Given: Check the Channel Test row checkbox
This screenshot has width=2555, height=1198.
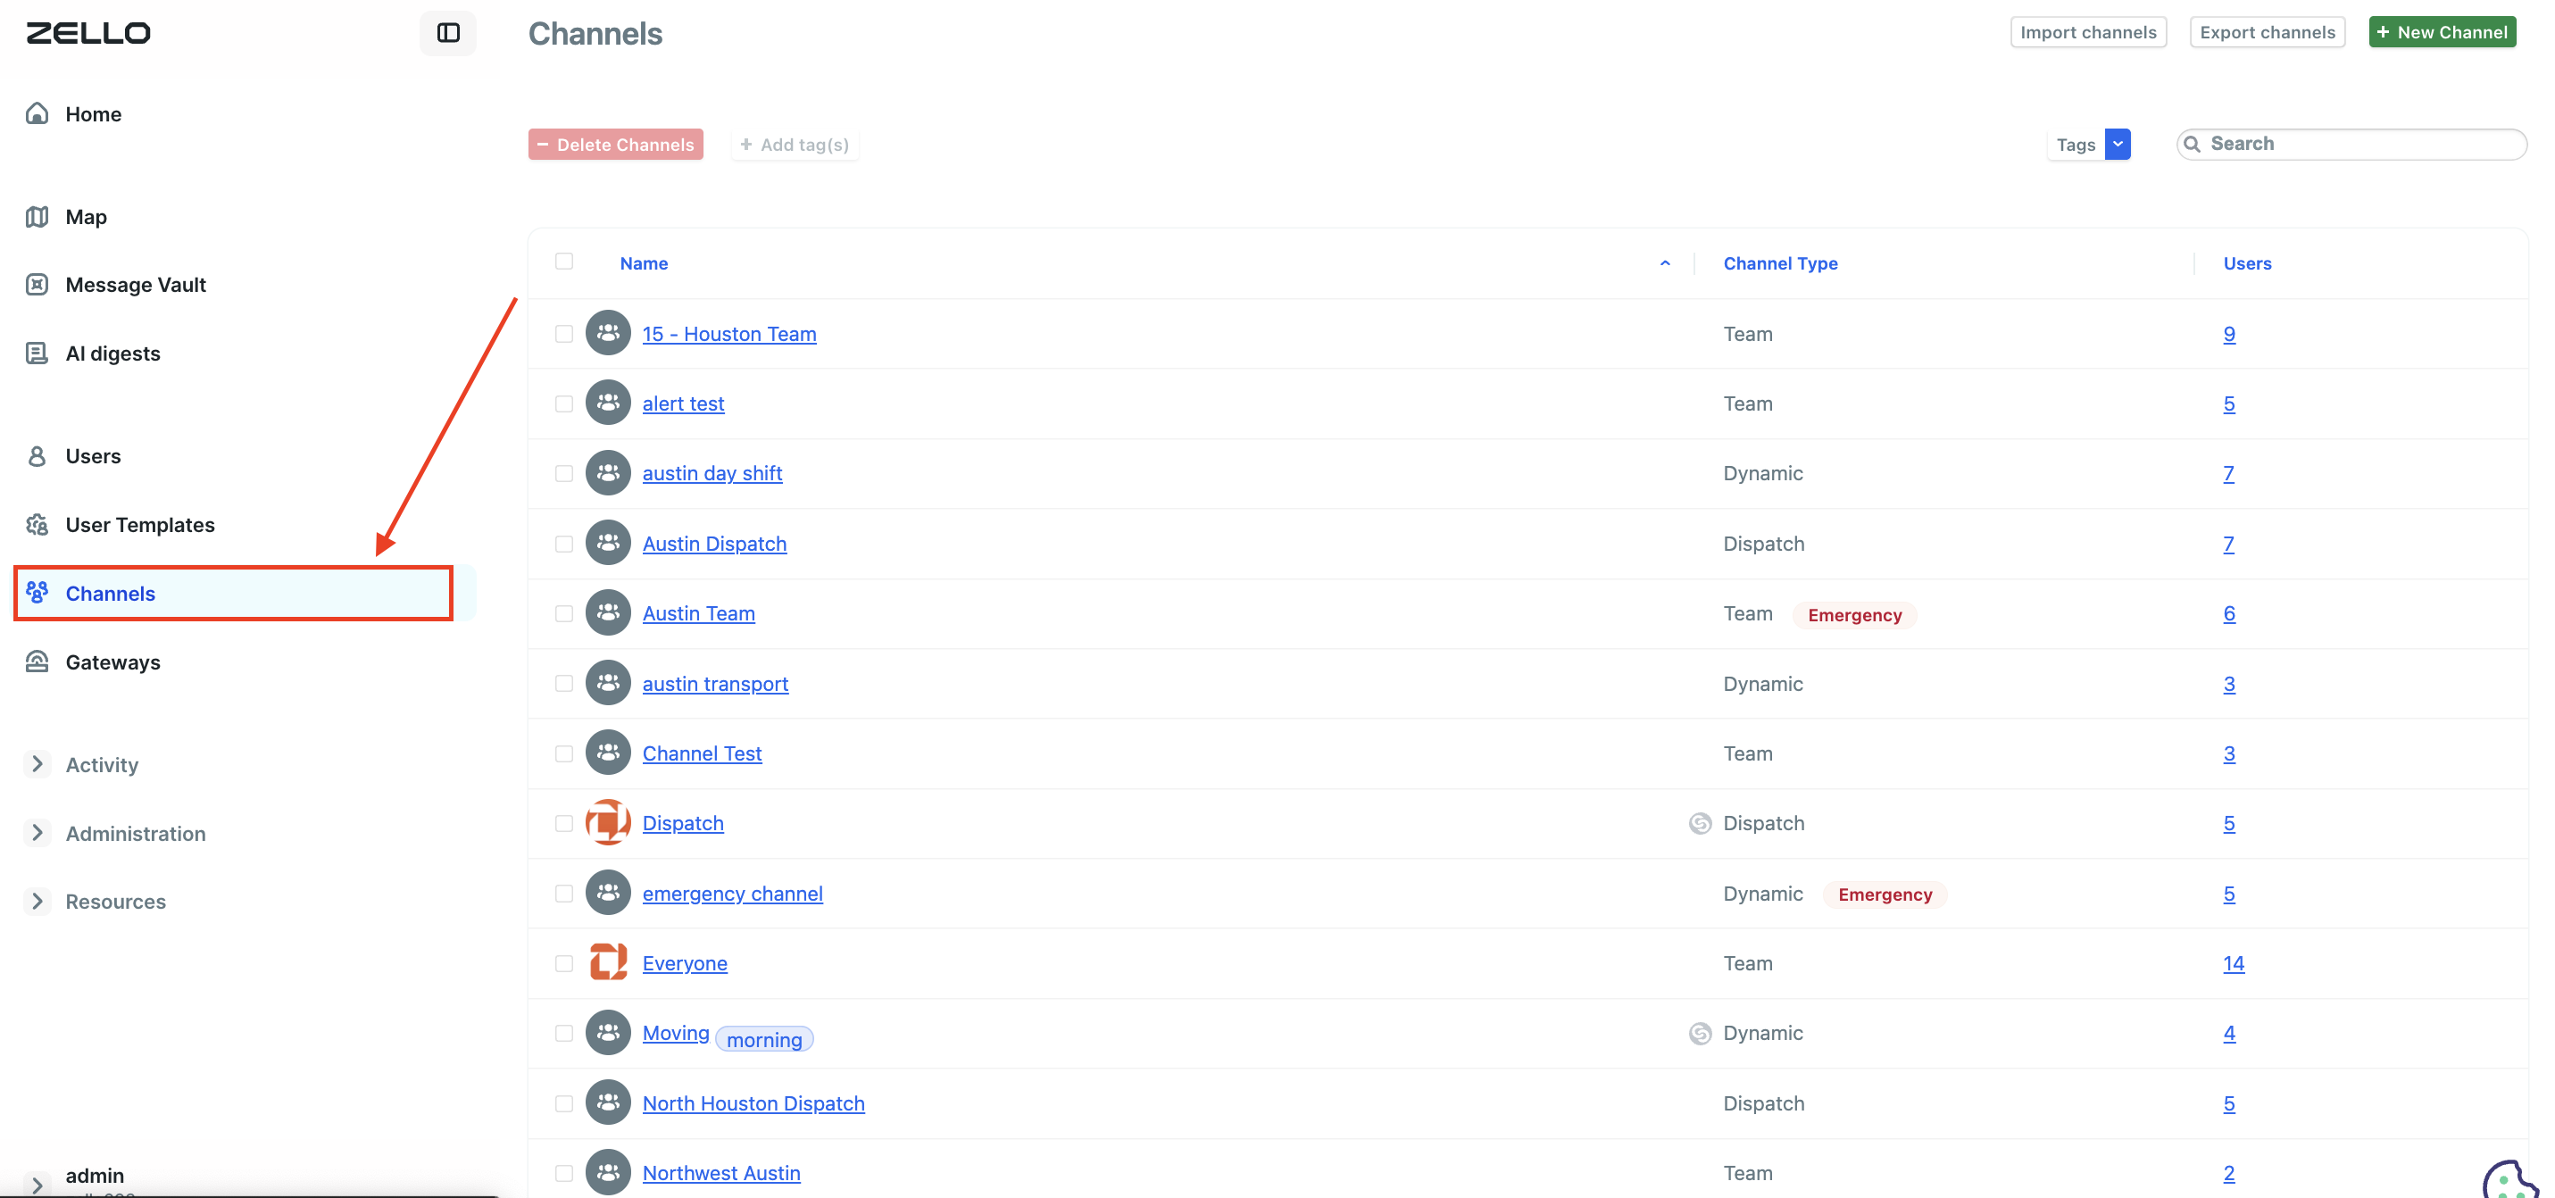Looking at the screenshot, I should (x=564, y=753).
